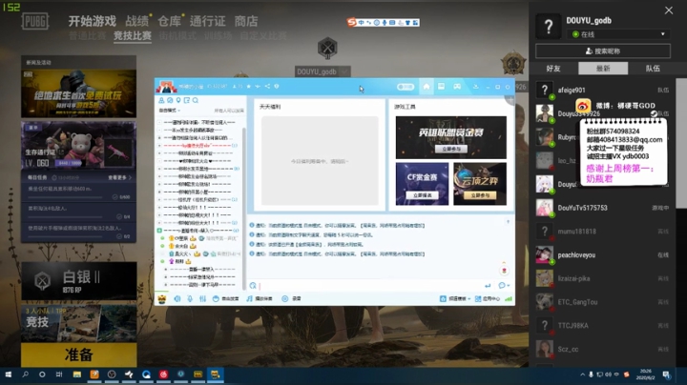Click the YY signal strength bars icon
Image resolution: width=687 pixels, height=385 pixels.
pyautogui.click(x=509, y=299)
